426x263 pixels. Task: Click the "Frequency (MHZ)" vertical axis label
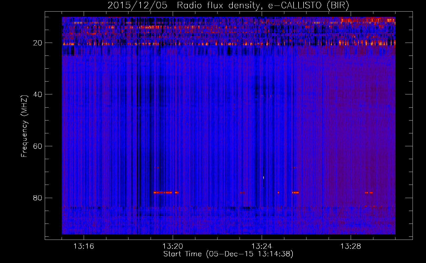(24, 126)
